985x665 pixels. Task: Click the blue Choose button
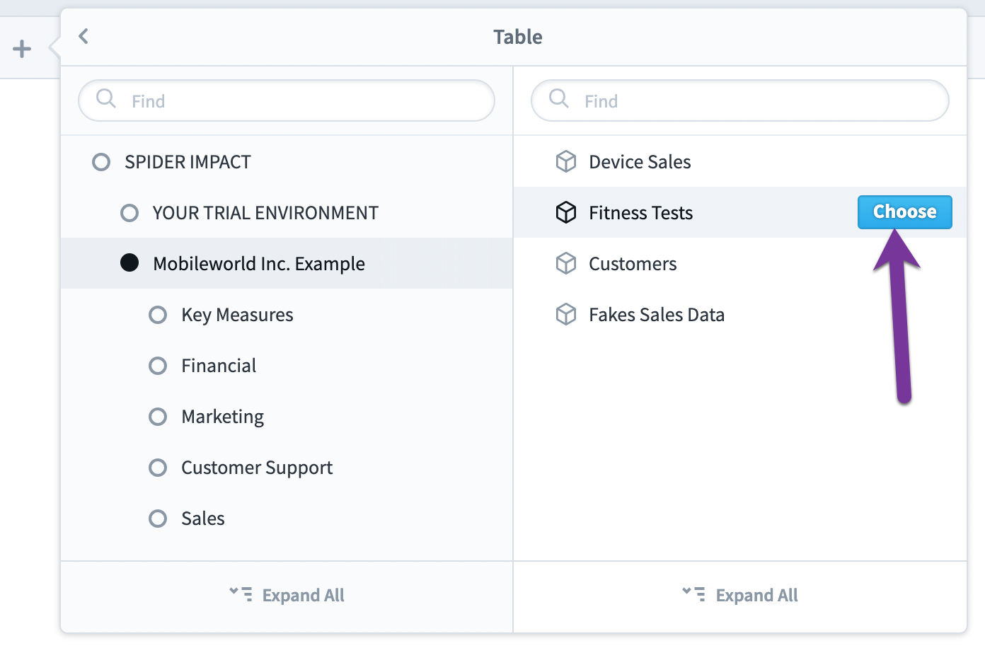pos(904,212)
